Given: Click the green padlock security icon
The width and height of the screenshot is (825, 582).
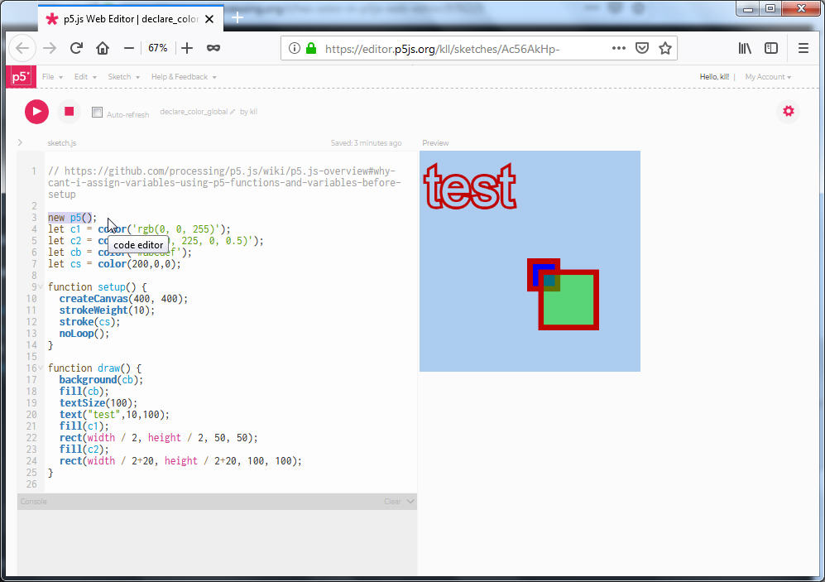Looking at the screenshot, I should pyautogui.click(x=311, y=48).
